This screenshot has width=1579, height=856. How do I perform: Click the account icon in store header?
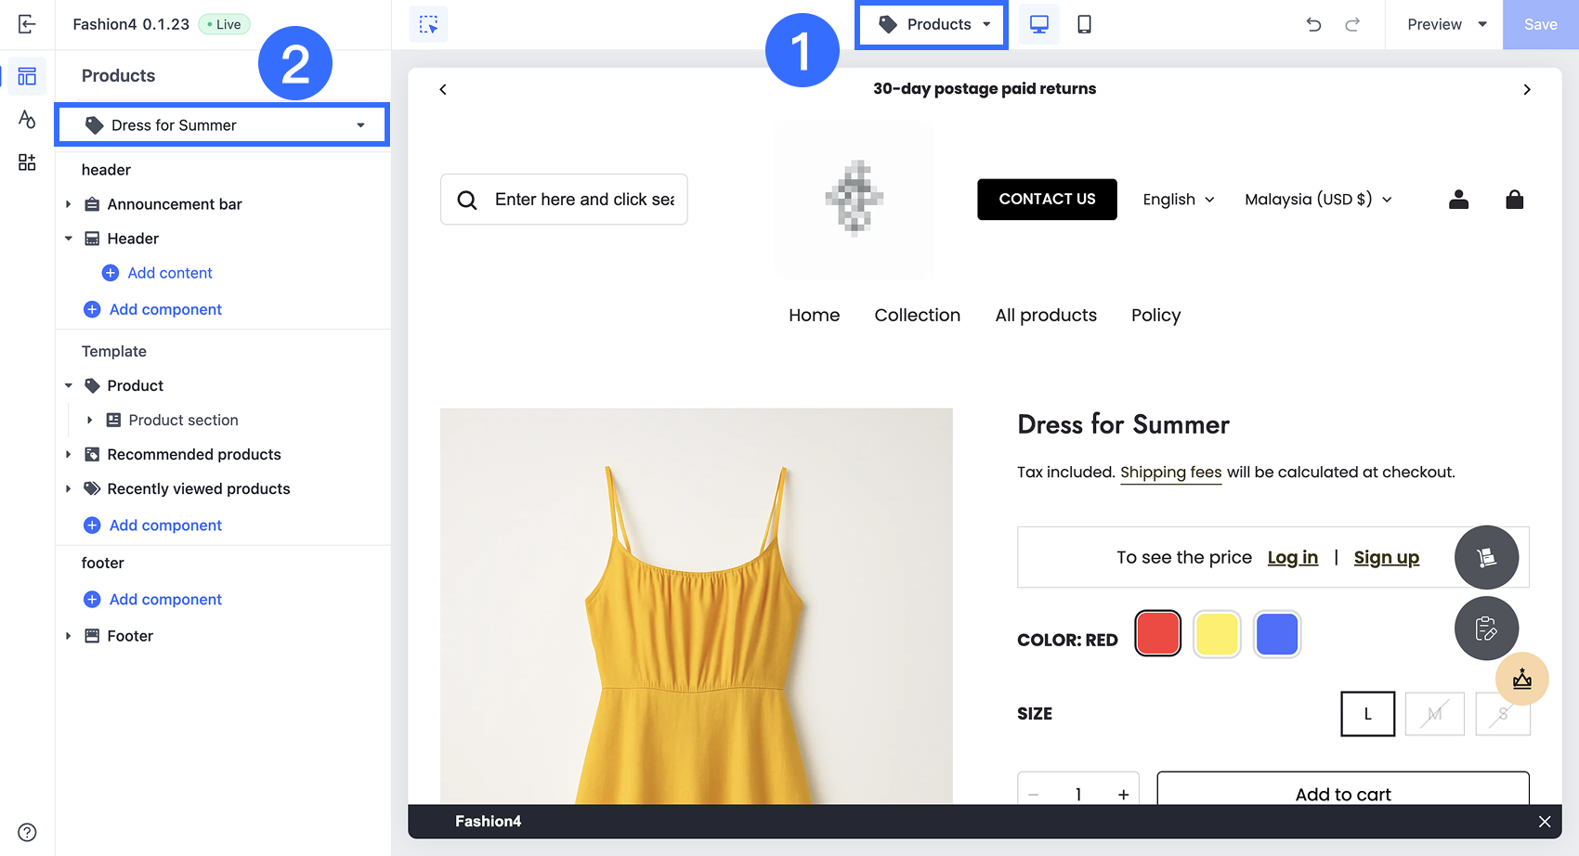pos(1458,199)
